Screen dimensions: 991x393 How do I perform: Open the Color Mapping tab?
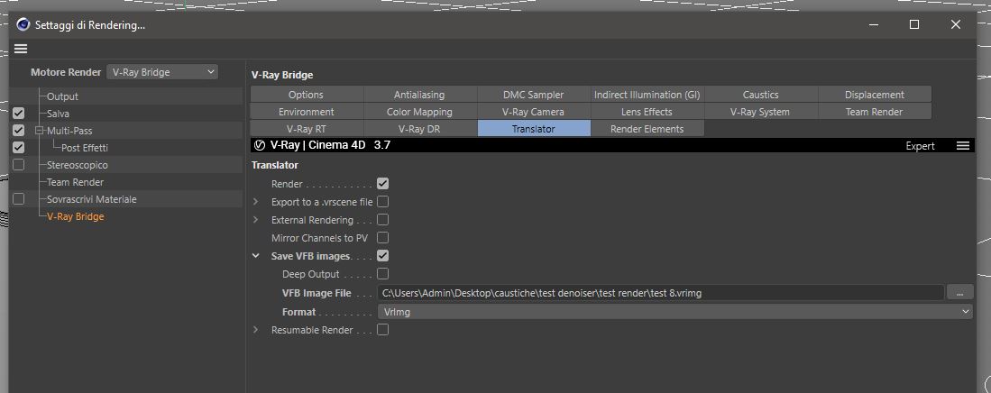pyautogui.click(x=419, y=111)
